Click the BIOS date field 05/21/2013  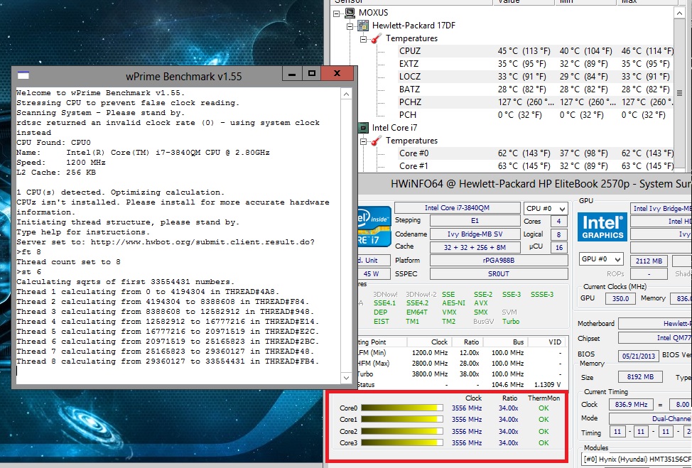coord(639,356)
